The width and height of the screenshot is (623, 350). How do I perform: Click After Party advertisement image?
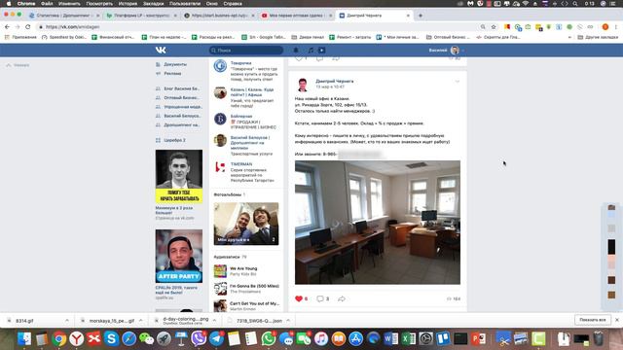click(x=179, y=256)
